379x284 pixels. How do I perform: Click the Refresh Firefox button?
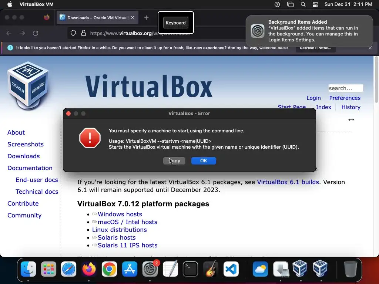(315, 48)
